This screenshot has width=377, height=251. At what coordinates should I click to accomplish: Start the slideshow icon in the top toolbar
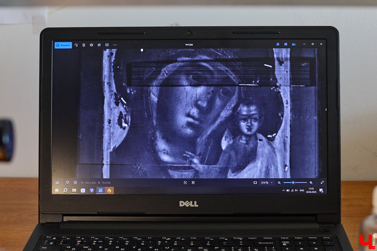click(x=107, y=45)
